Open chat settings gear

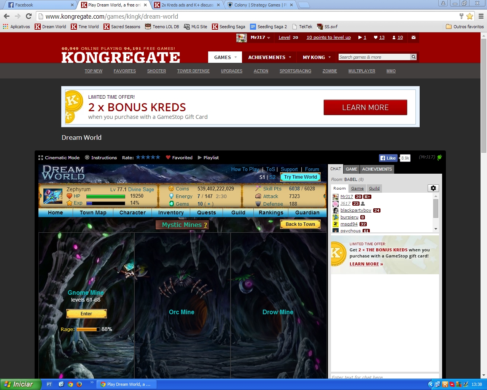tap(433, 188)
